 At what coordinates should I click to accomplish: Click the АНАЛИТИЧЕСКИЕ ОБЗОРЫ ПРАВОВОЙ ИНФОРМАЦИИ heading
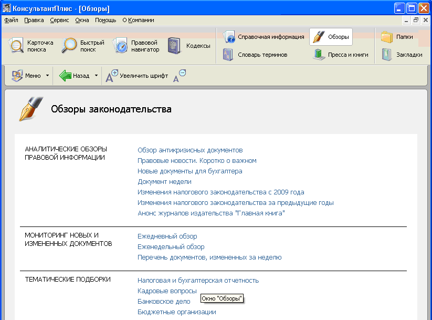(66, 153)
